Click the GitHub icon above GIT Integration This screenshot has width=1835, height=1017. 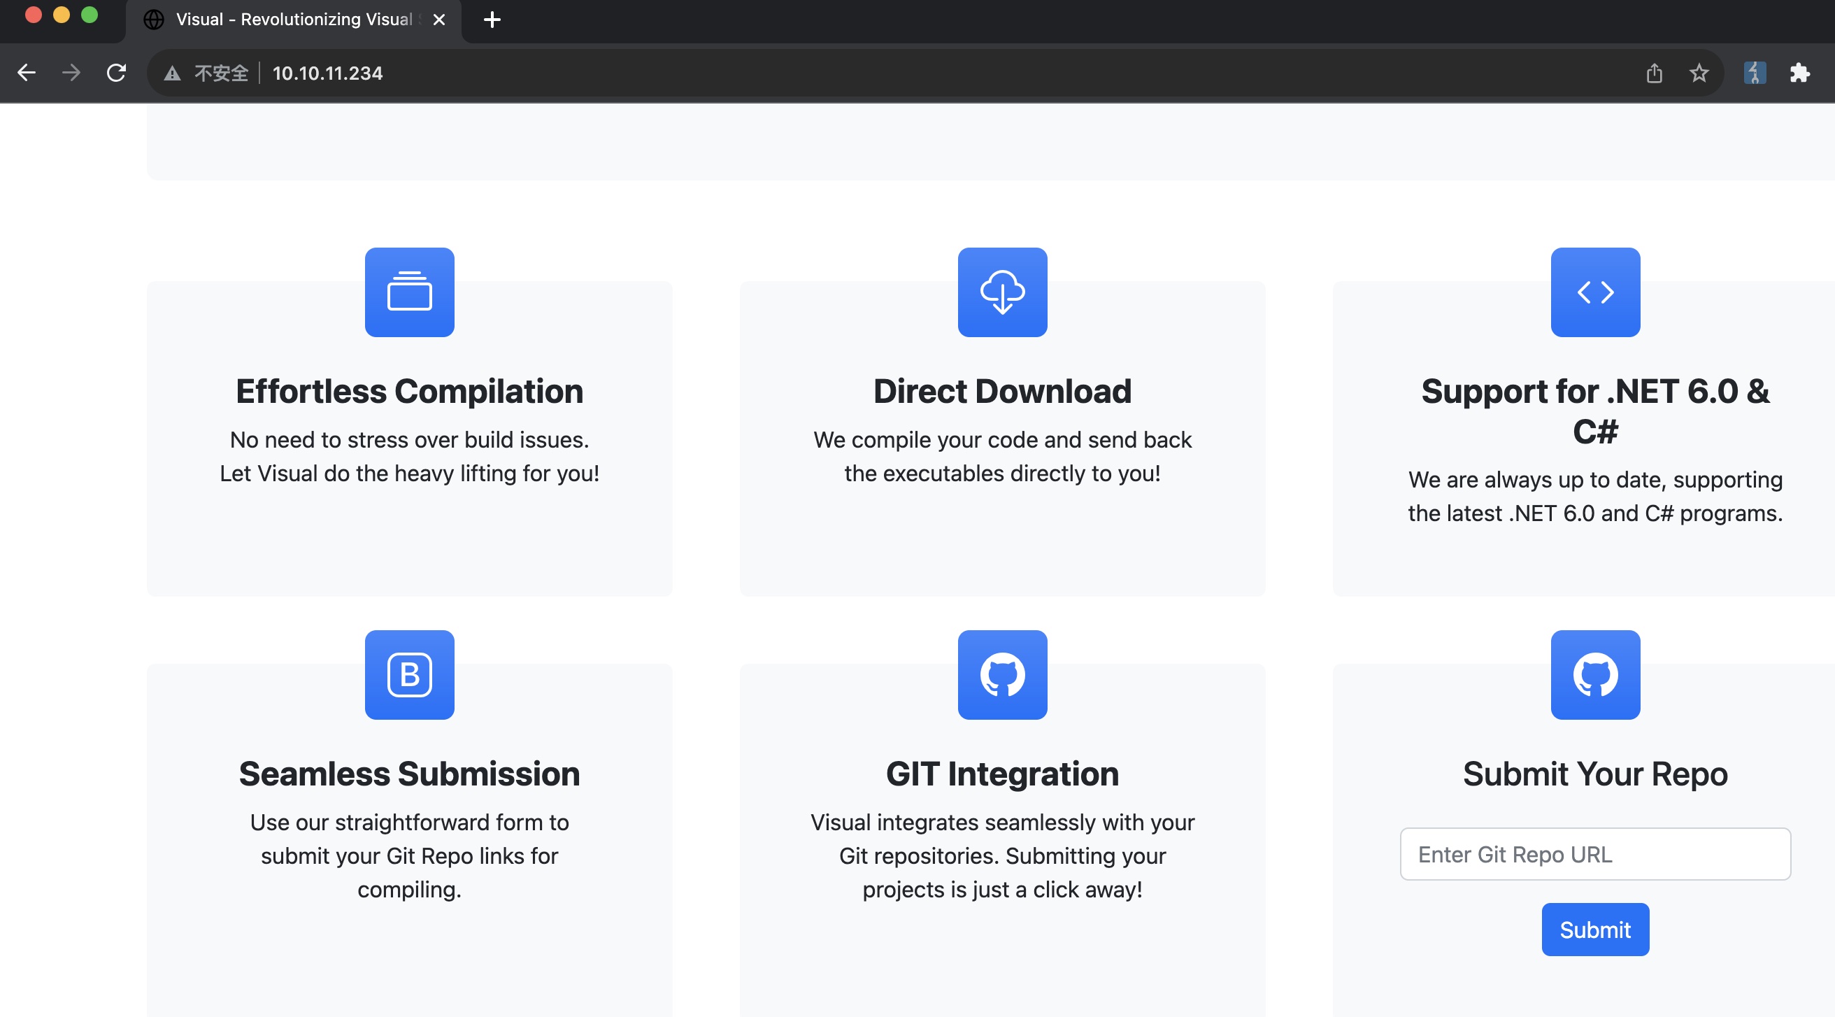coord(1001,674)
